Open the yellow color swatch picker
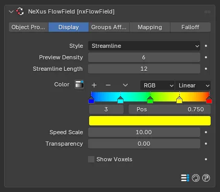The width and height of the screenshot is (220, 192). tap(150, 121)
